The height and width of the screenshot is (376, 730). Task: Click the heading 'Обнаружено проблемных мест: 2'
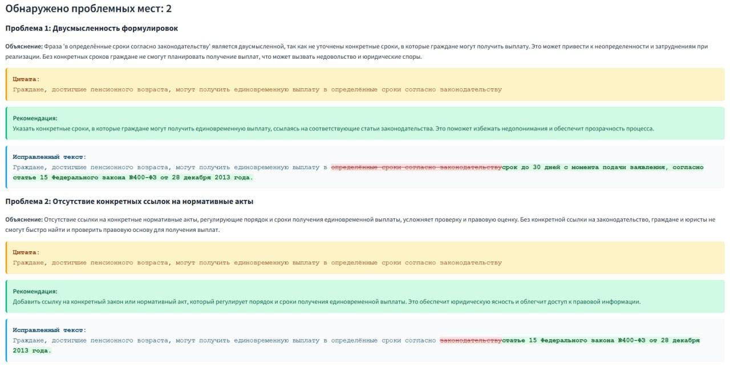point(88,9)
